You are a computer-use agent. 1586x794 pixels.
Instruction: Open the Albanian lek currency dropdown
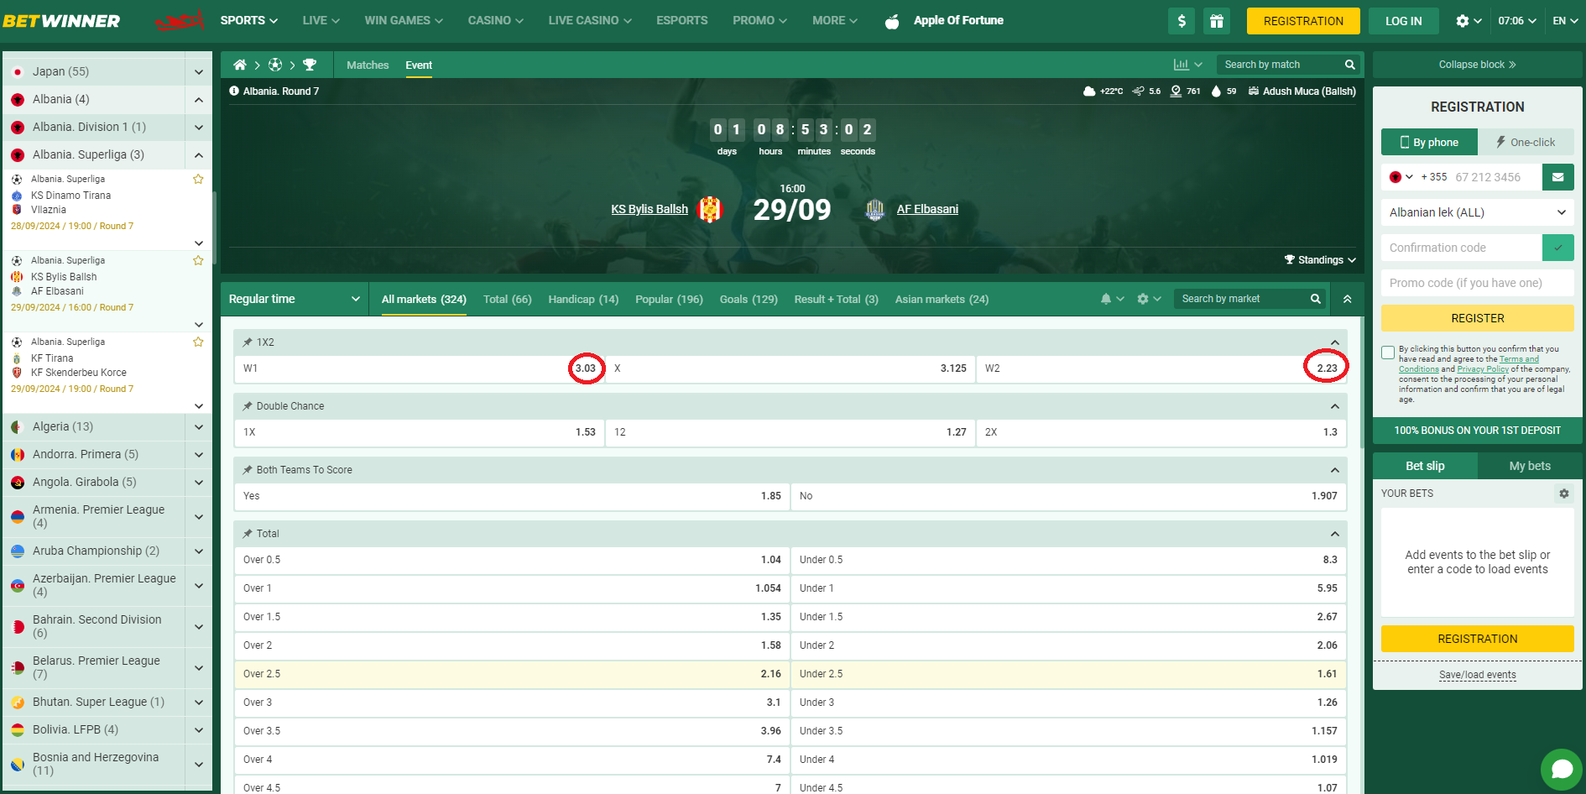[x=1478, y=212]
